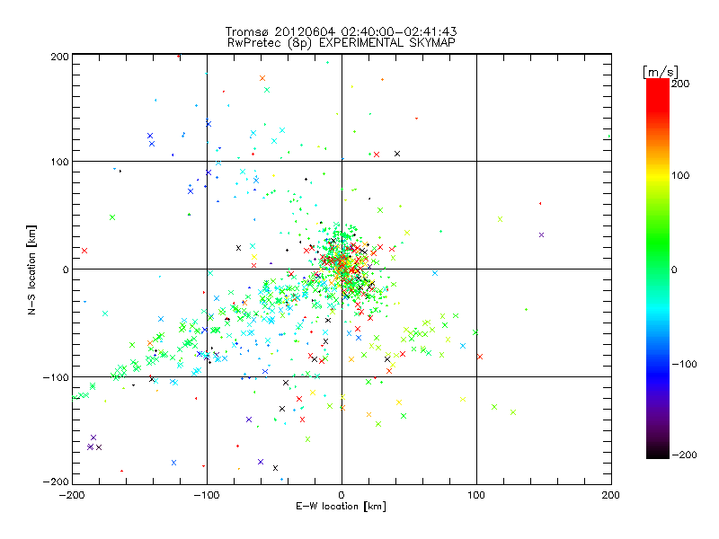Click the orange X marker near the plot top
Viewport: 719px width, 539px height.
[x=262, y=78]
